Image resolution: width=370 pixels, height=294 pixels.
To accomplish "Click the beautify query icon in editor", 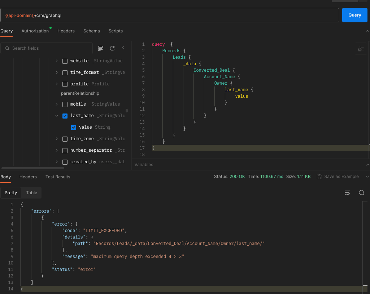I will (x=361, y=49).
